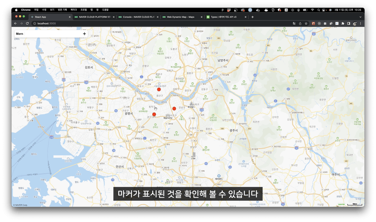Open Chrome's three-dot menu
Viewport: 376px width, 222px height.
click(360, 24)
